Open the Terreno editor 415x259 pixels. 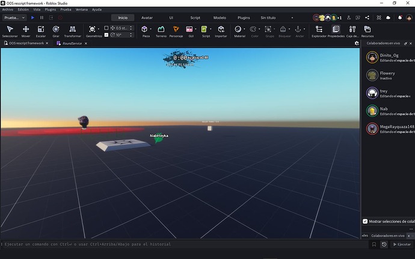(161, 31)
